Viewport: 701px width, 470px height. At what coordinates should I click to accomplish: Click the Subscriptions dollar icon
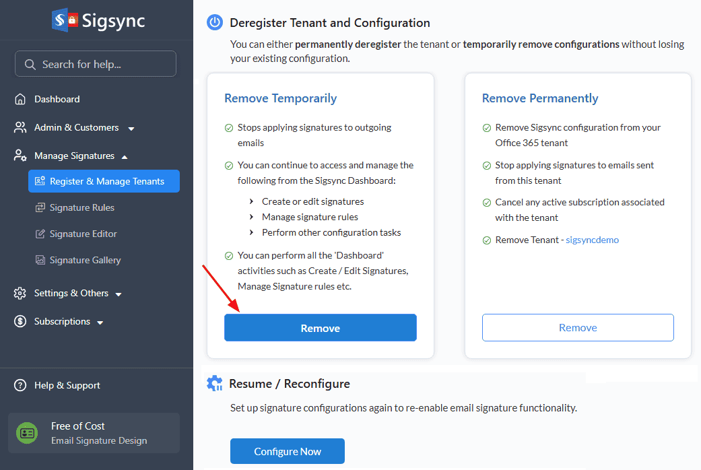pos(21,321)
